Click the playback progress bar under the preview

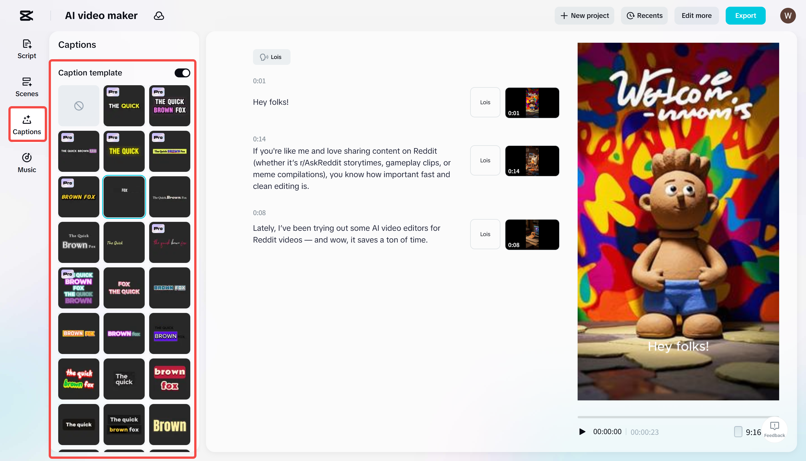point(678,417)
